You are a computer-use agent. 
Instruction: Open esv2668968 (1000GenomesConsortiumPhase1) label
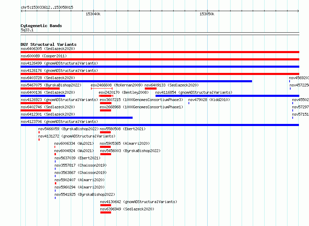click(141, 107)
